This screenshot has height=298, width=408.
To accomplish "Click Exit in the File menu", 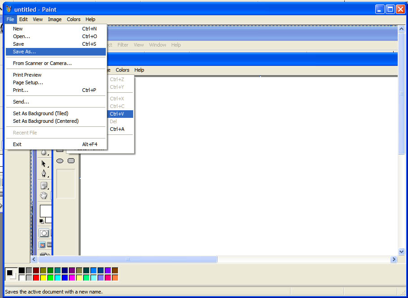I will pyautogui.click(x=17, y=144).
